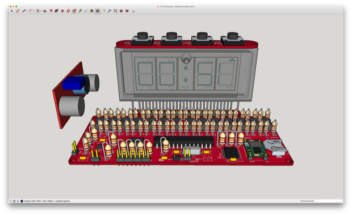This screenshot has height=215, width=352.
Task: Click the green fullscreen window button
Action: coord(16,6)
